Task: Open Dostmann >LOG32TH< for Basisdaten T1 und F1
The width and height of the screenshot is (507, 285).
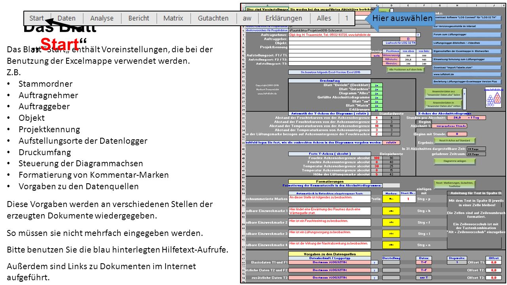Action: (x=330, y=262)
